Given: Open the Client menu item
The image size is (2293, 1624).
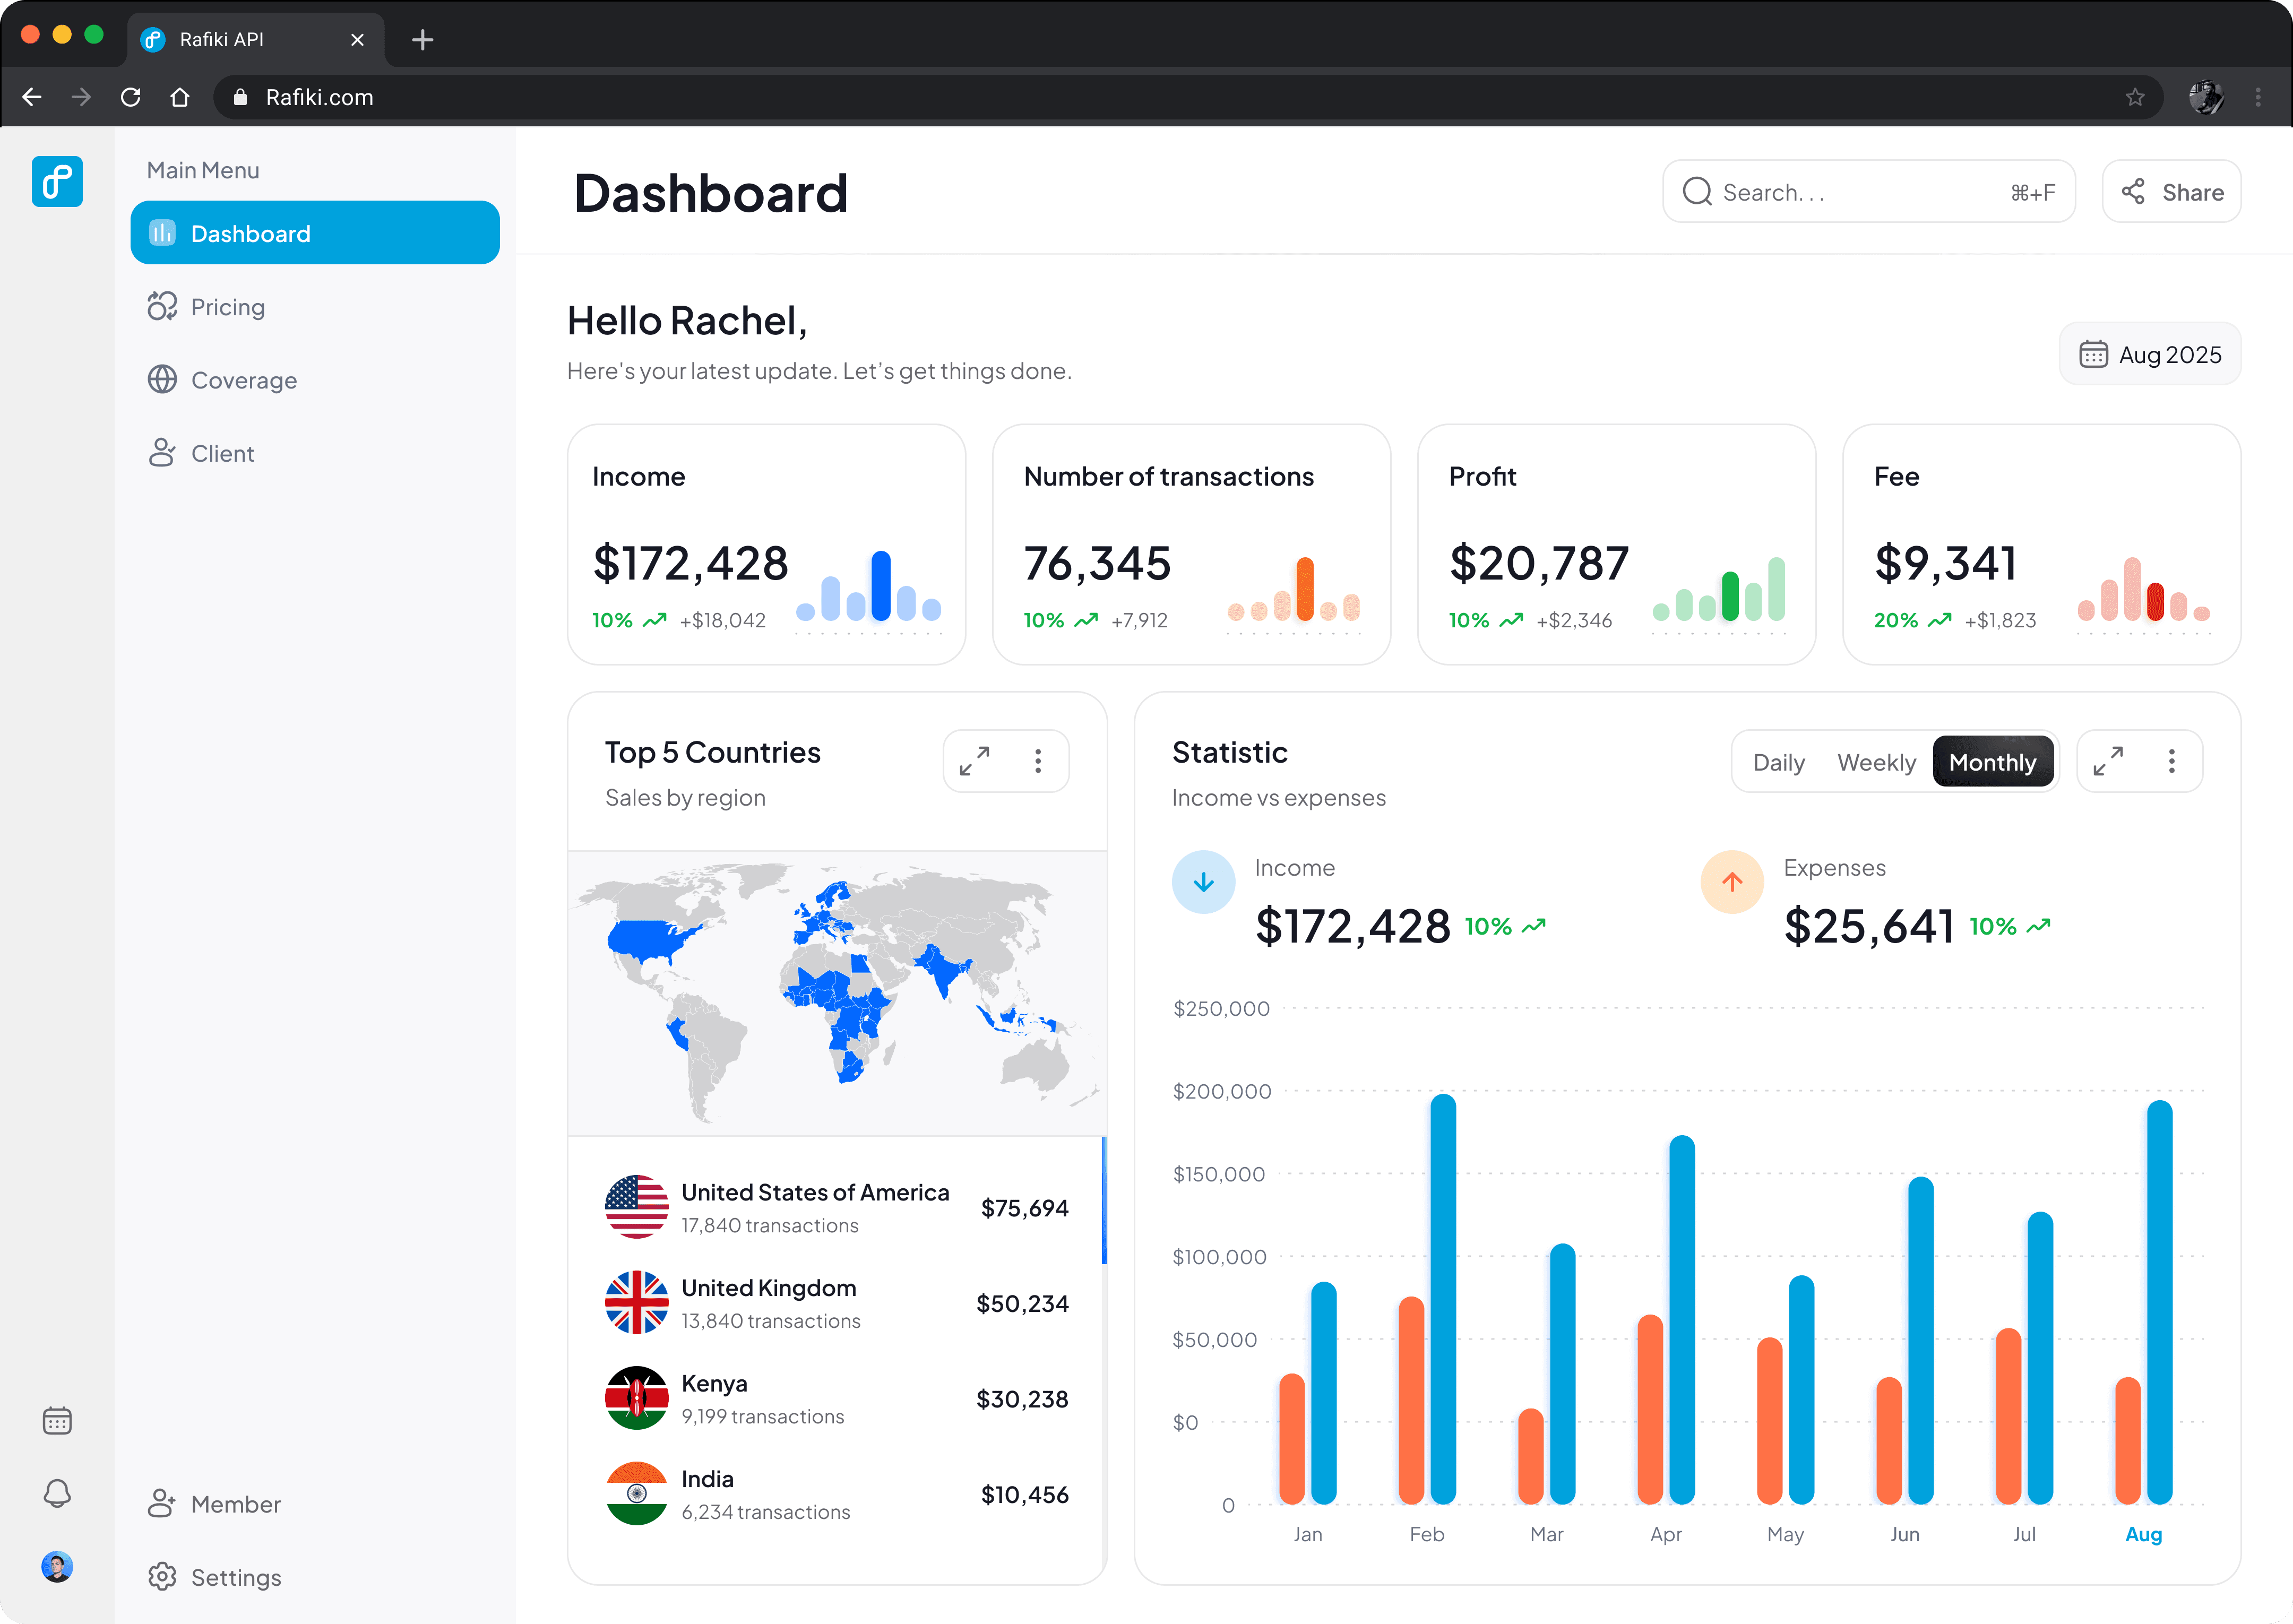Looking at the screenshot, I should pos(315,453).
